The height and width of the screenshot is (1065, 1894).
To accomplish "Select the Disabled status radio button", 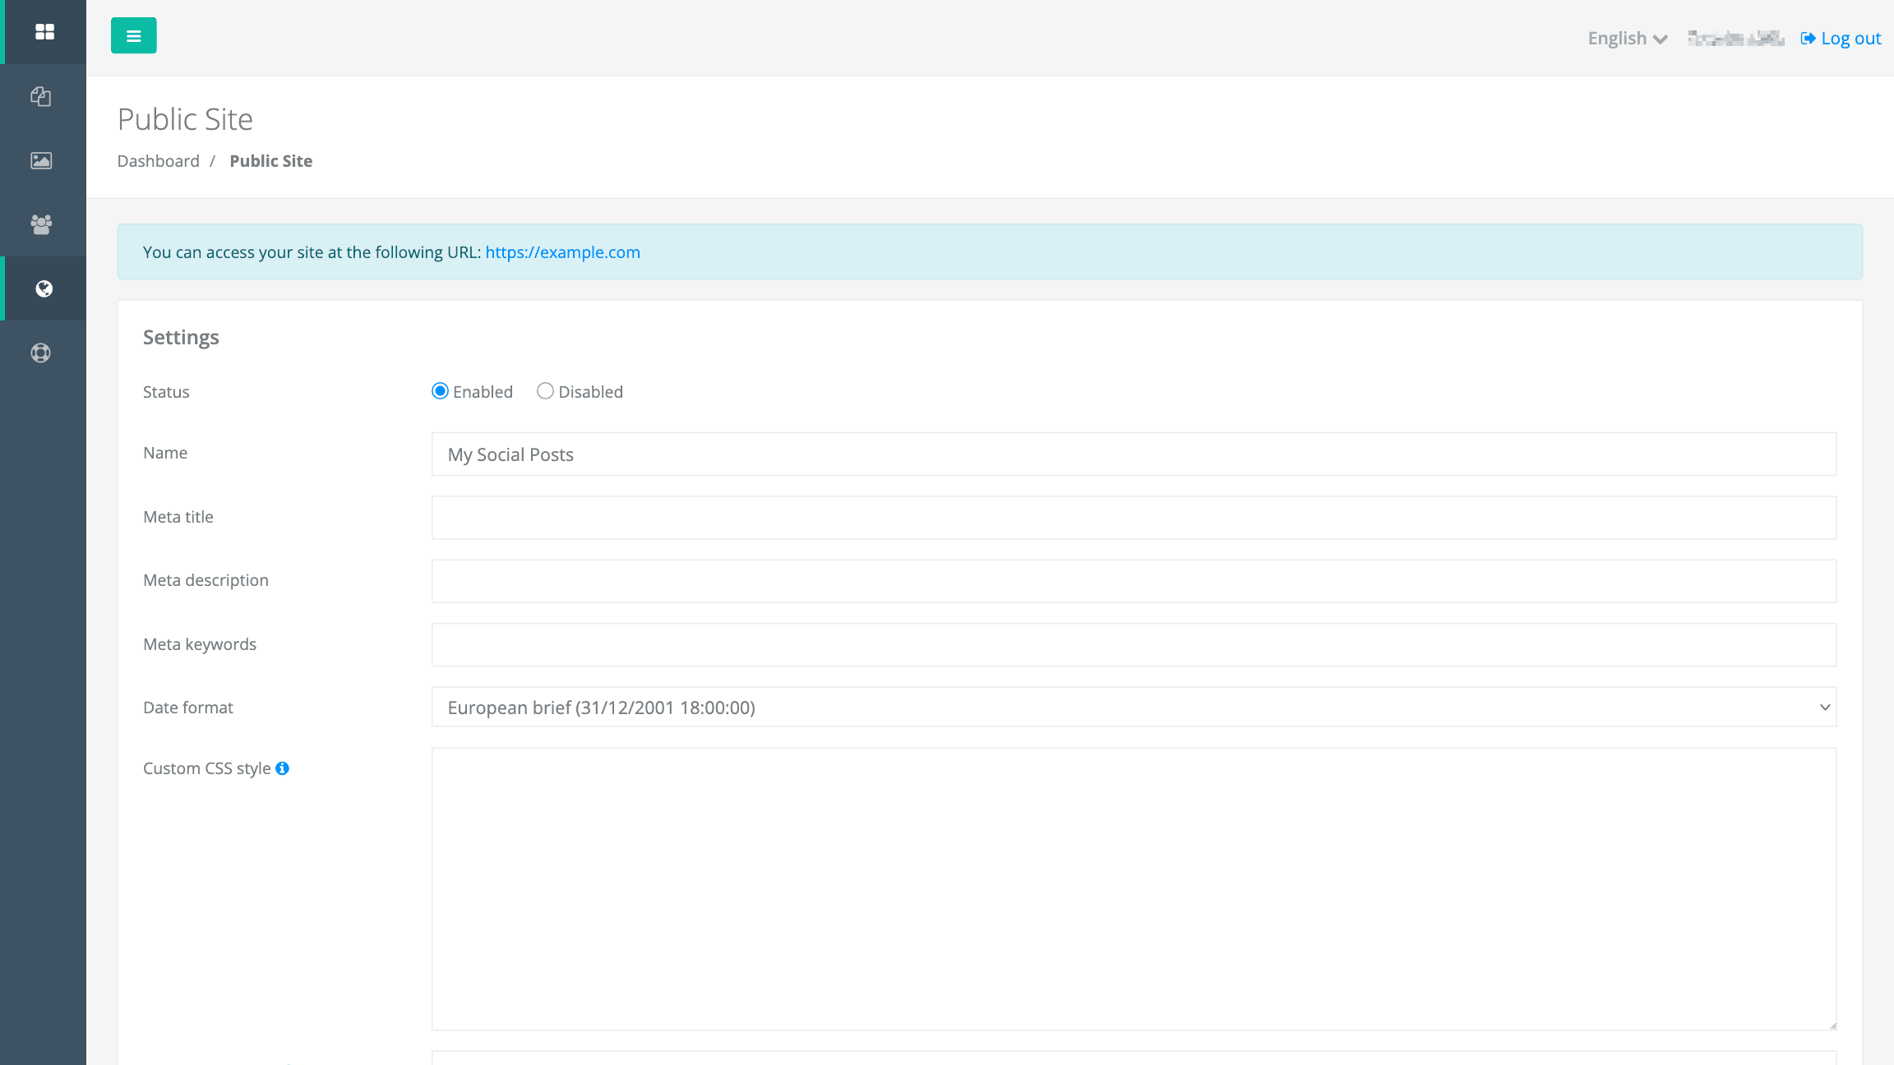I will pyautogui.click(x=545, y=391).
